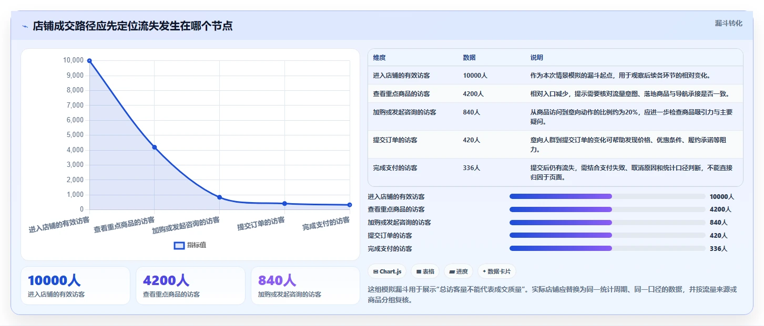Click the dashboard title 店铺成交路径应先定位流失发生在哪个节点
This screenshot has height=326, width=764.
[133, 26]
